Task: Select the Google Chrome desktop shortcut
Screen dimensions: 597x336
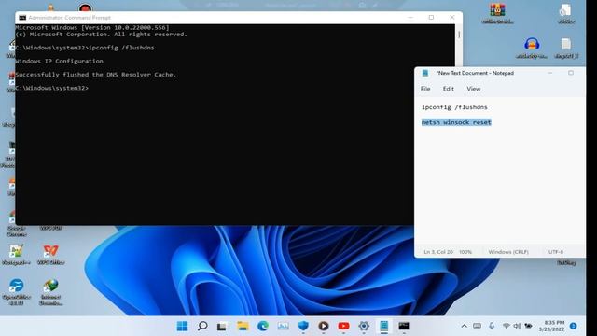Action: 16,224
